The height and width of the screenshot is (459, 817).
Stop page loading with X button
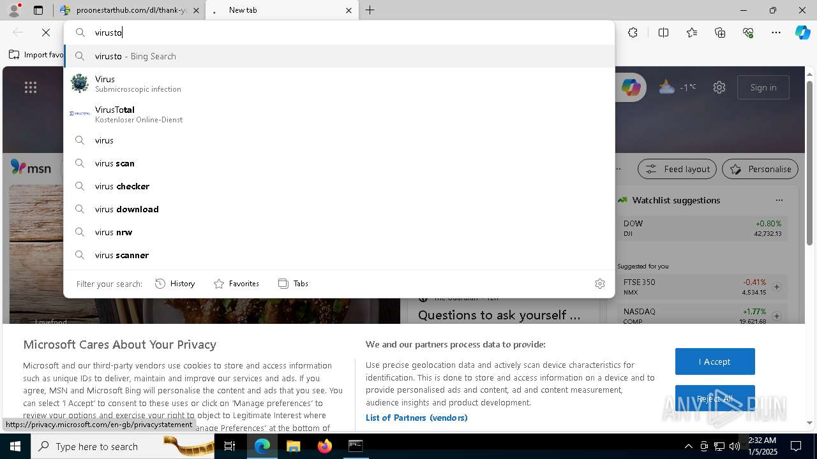[x=46, y=33]
